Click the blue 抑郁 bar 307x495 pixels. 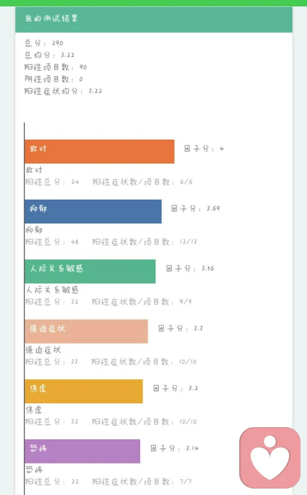(93, 211)
